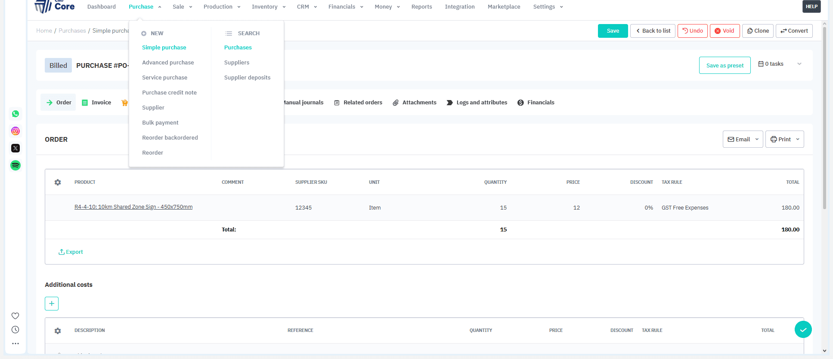The height and width of the screenshot is (359, 833).
Task: Click the shopping cart icon beside the Invoice tab
Action: [124, 103]
